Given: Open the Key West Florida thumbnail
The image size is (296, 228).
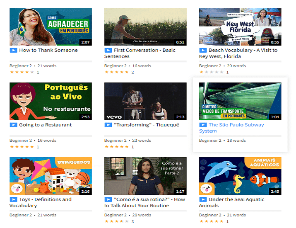Looking at the screenshot, I should pyautogui.click(x=240, y=27).
